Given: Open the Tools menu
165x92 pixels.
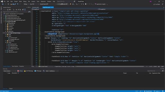Looking at the screenshot, I should click(38, 2).
